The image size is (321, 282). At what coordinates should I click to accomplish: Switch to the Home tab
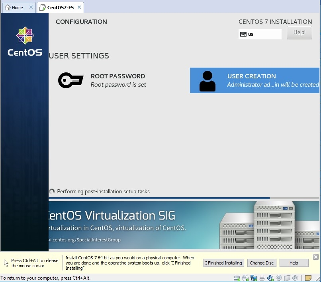[x=14, y=8]
